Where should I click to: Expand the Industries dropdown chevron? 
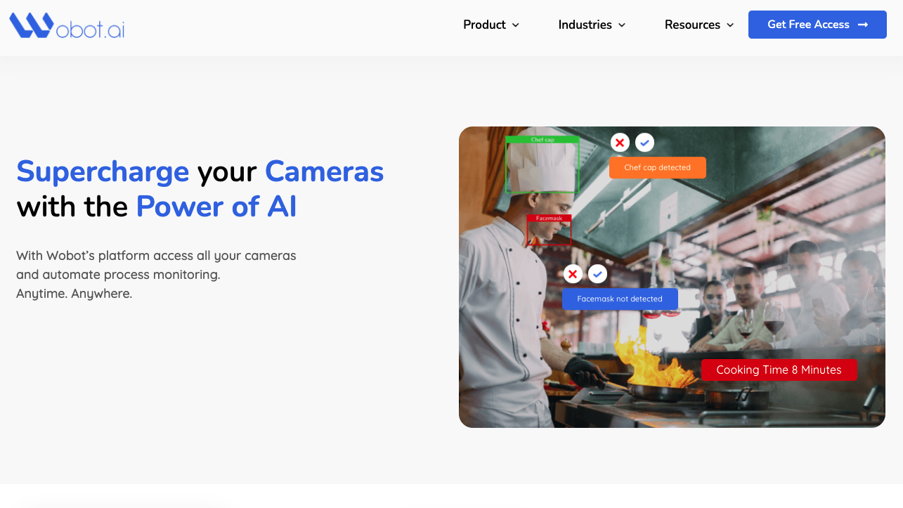622,25
